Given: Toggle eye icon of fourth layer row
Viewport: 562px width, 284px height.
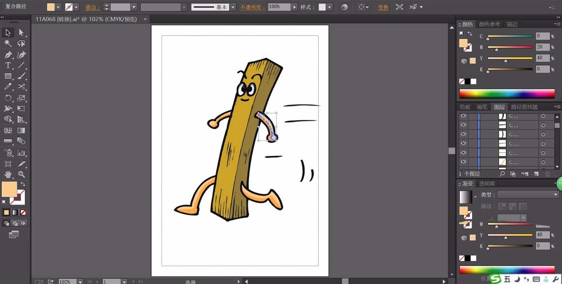Looking at the screenshot, I should [464, 143].
